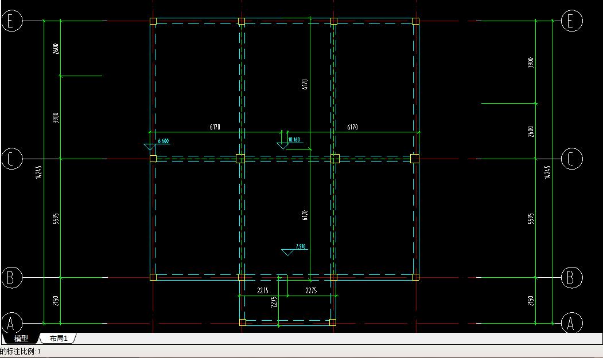Image resolution: width=603 pixels, height=358 pixels.
Task: Select the right-side axis bubble A
Action: (572, 322)
